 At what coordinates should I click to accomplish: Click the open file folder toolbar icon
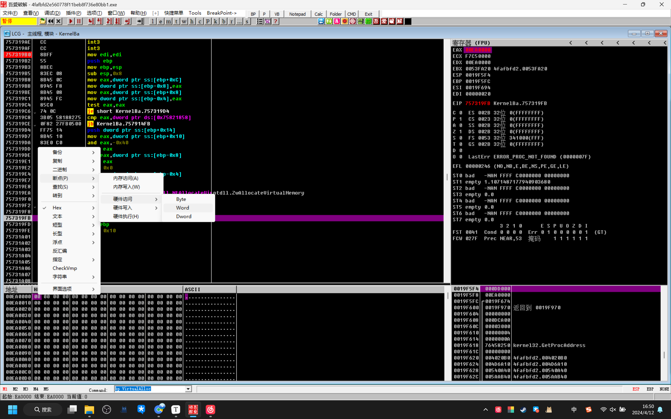coord(42,21)
